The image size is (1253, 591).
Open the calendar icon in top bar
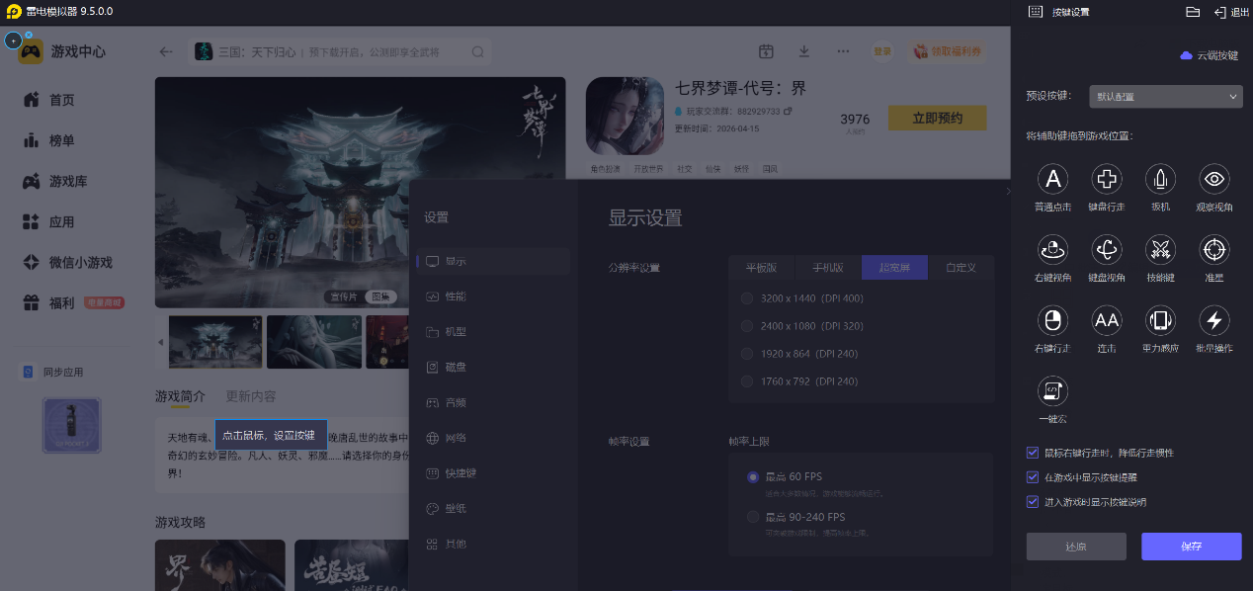pyautogui.click(x=766, y=51)
